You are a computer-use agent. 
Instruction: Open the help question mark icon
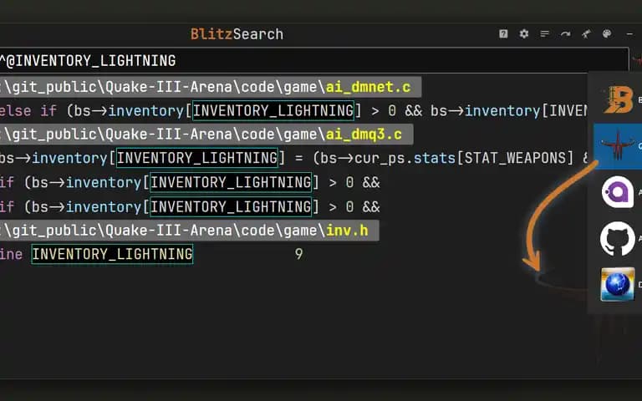(x=503, y=34)
